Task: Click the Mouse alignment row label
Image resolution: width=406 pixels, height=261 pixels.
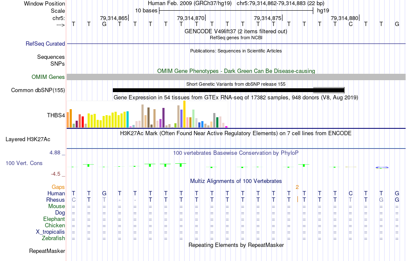Action: 56,206
